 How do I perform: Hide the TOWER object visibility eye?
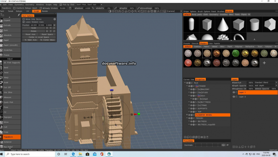tap(189, 86)
